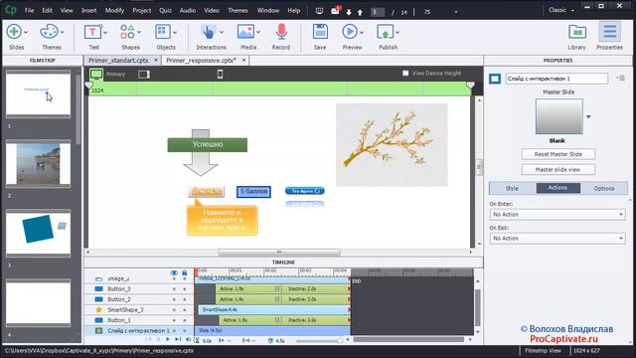Open the Slides tool in toolbar
This screenshot has width=636, height=358.
pos(14,32)
